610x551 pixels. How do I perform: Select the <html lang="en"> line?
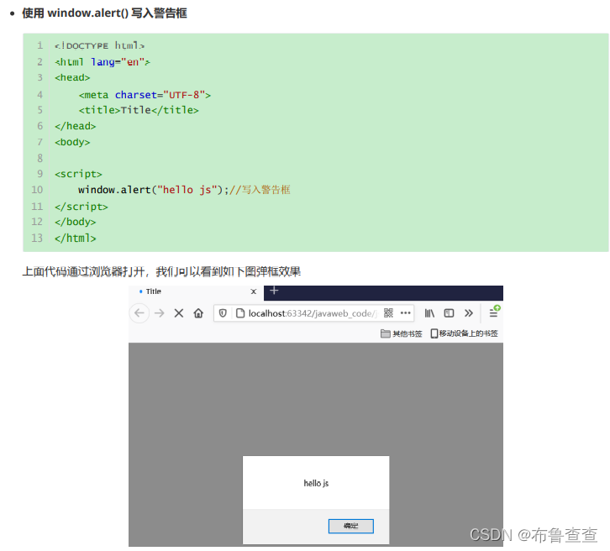tap(103, 62)
